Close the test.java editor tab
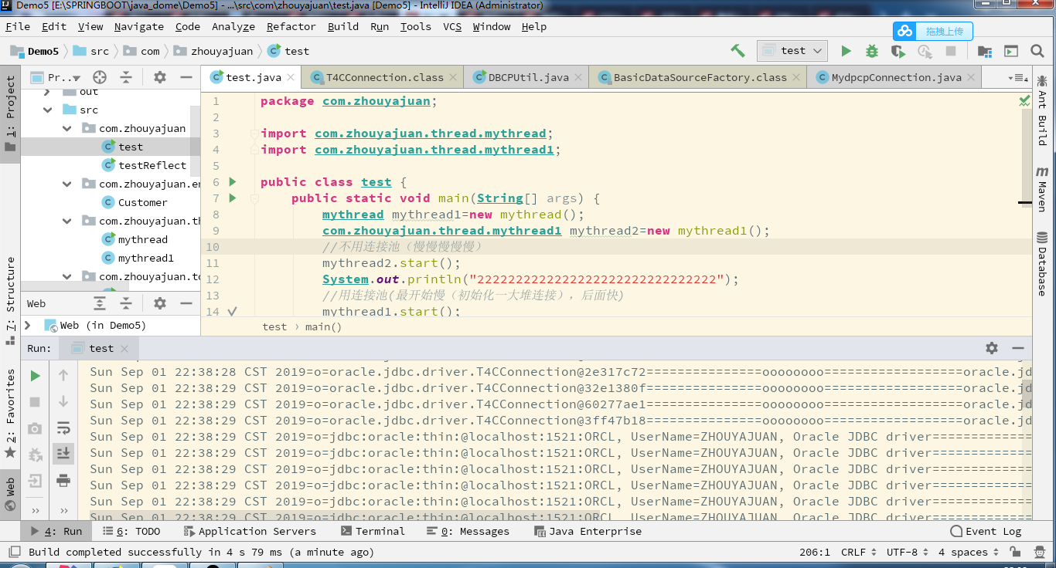Screen dimensions: 1056x568 (x=291, y=77)
